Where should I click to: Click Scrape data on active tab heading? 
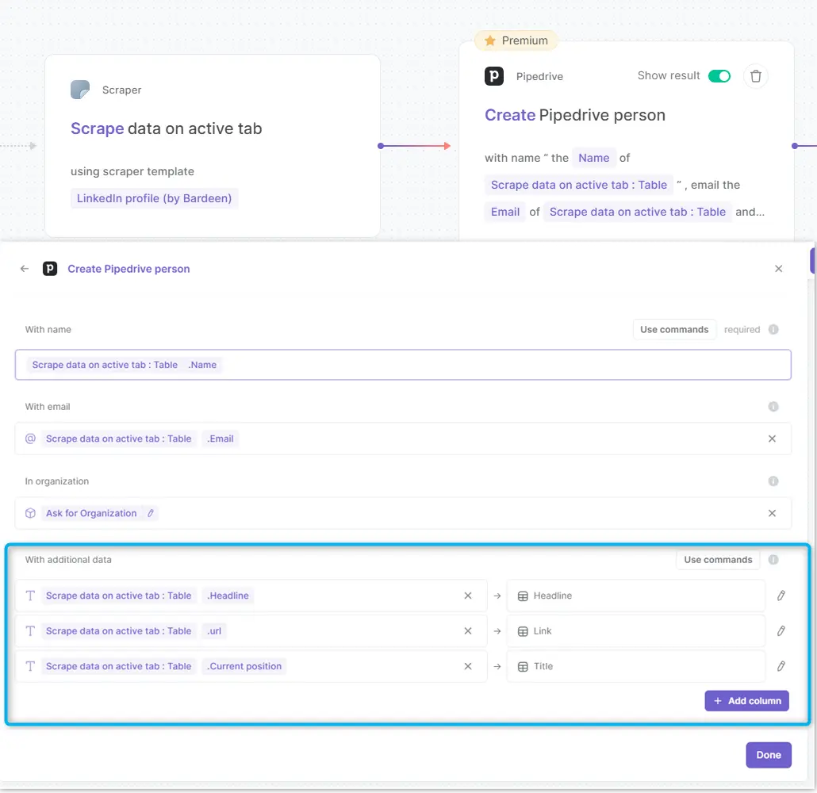pos(167,128)
